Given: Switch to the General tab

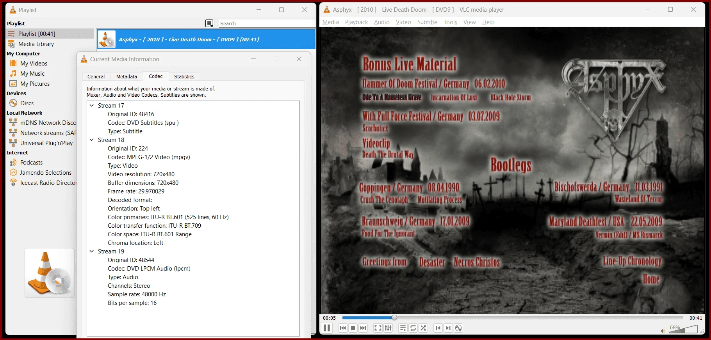Looking at the screenshot, I should [x=96, y=77].
